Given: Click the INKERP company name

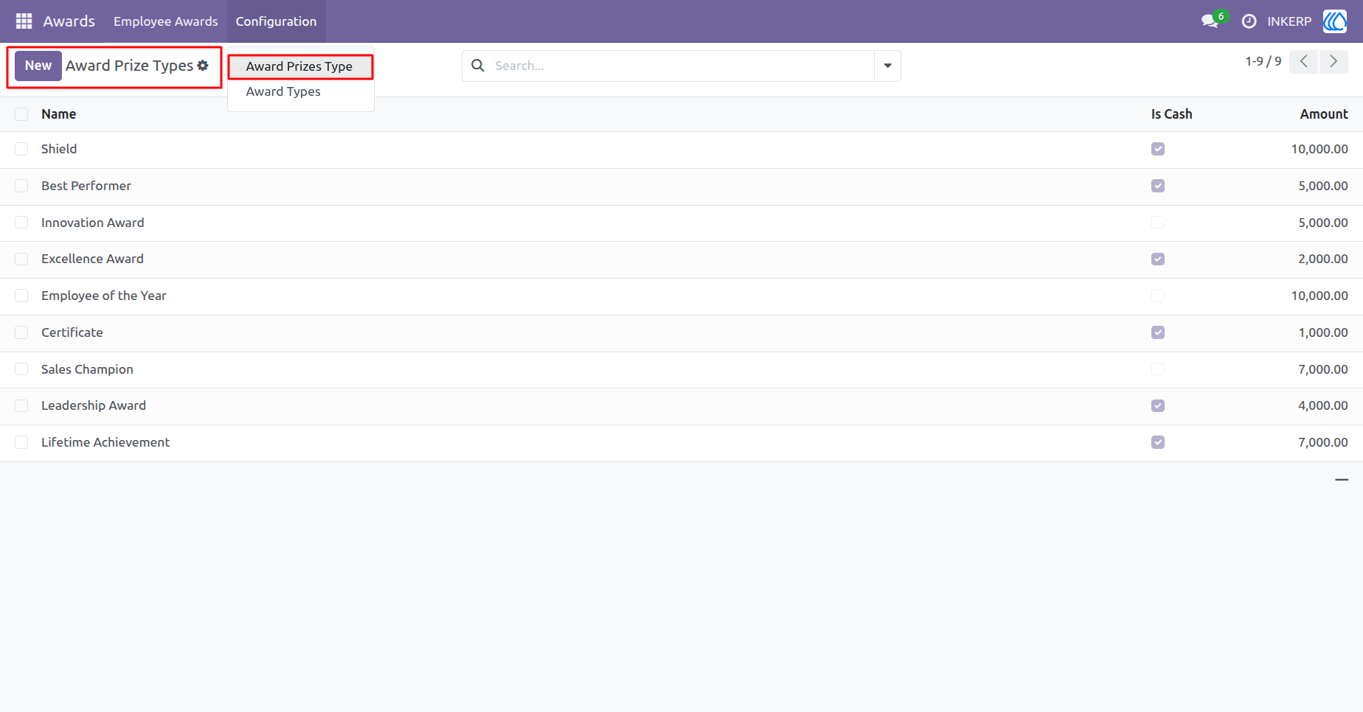Looking at the screenshot, I should coord(1289,21).
